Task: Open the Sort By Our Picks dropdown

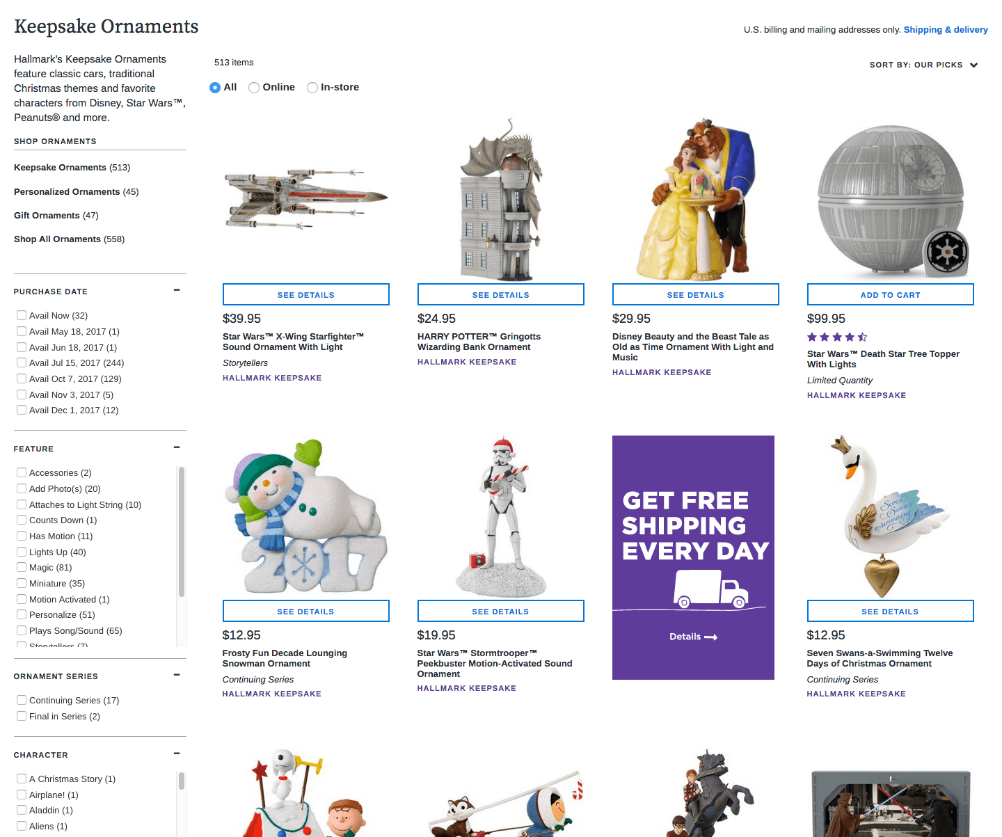Action: click(923, 65)
